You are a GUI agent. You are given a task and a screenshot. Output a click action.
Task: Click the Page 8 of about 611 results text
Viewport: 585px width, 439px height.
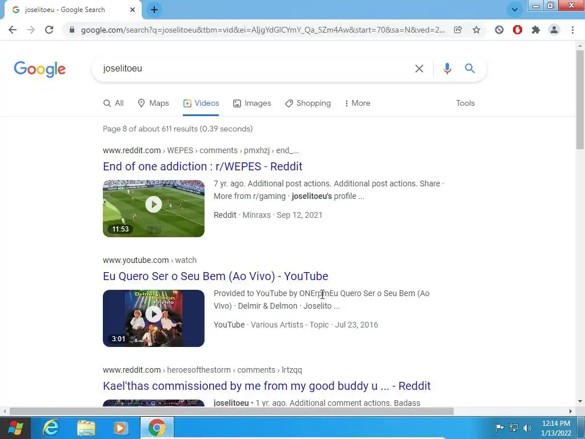coord(178,129)
